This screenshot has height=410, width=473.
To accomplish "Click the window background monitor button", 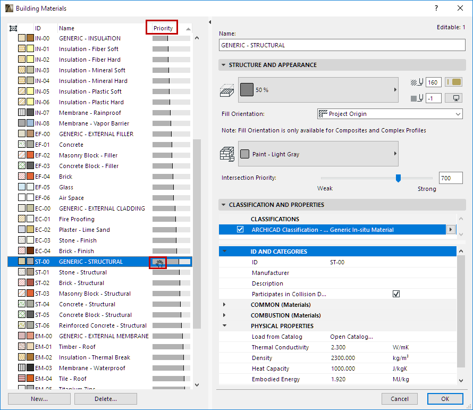I will click(x=454, y=98).
